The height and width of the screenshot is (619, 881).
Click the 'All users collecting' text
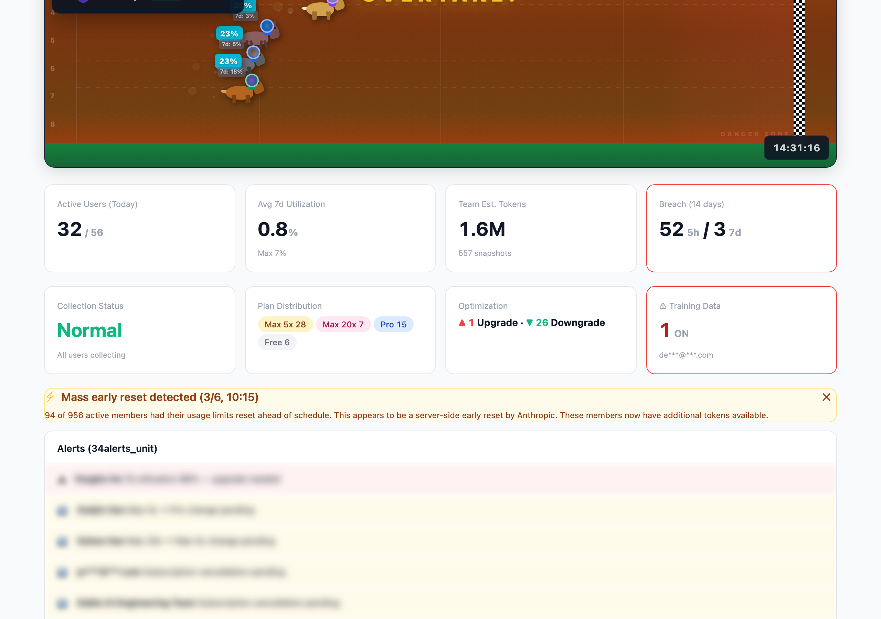[x=91, y=355]
